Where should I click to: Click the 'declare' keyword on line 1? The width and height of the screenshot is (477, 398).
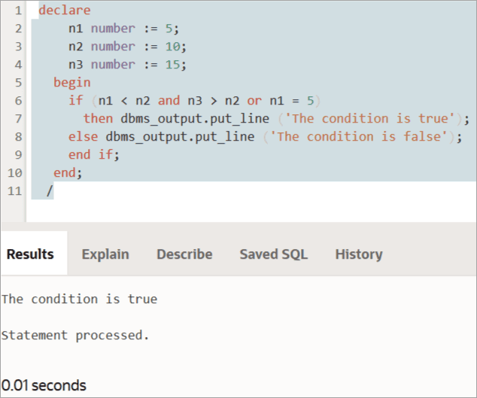coord(65,10)
